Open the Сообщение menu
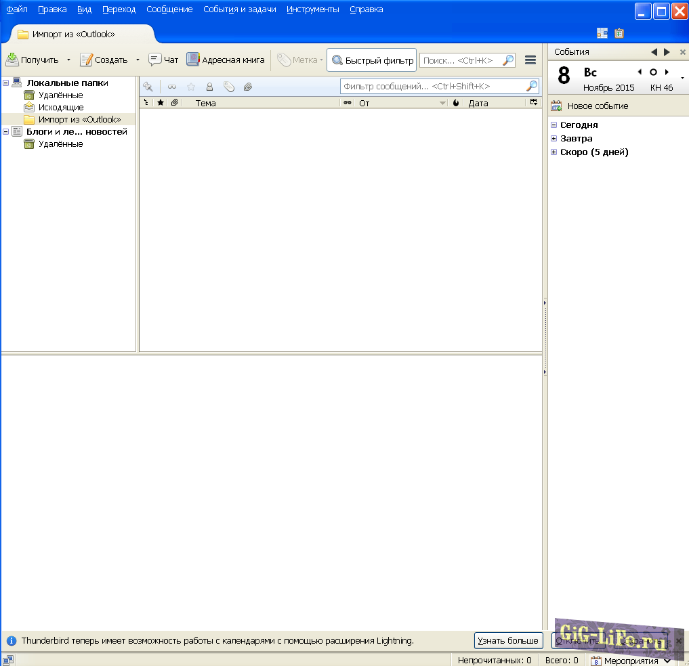The height and width of the screenshot is (666, 689). (169, 9)
